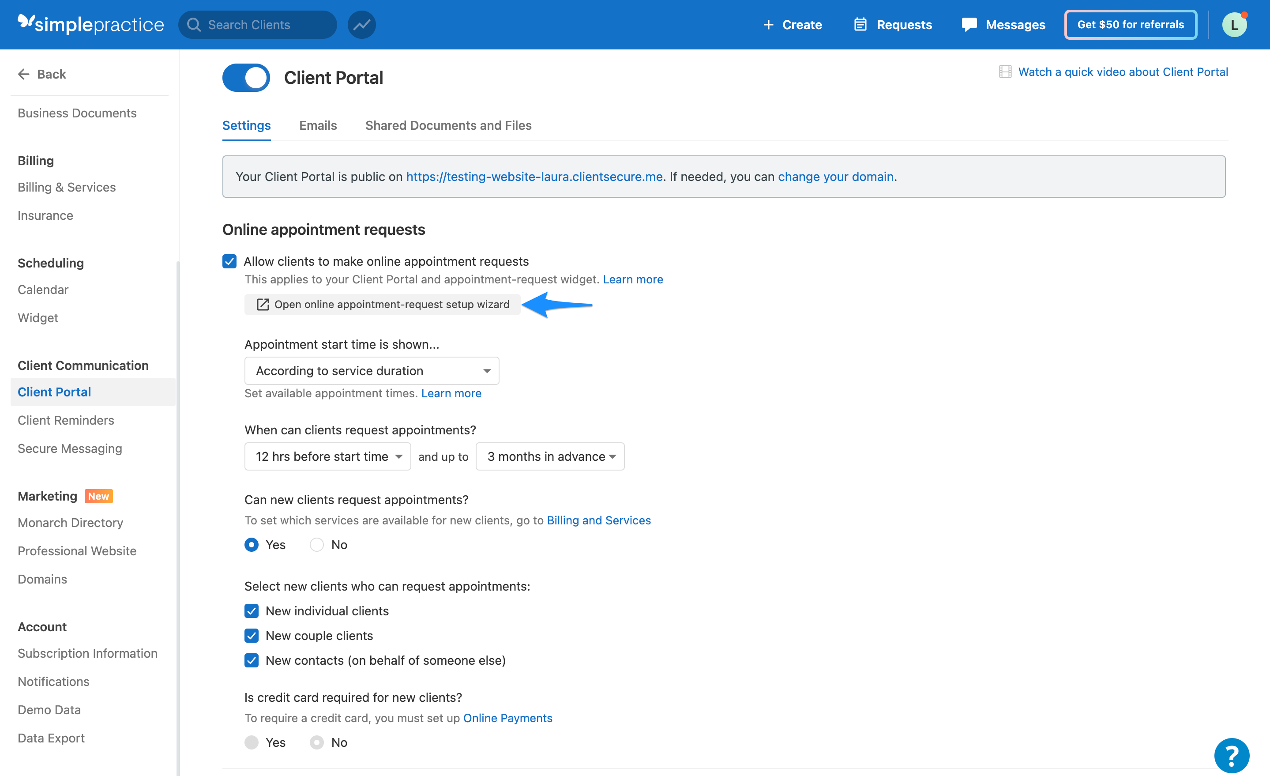Image resolution: width=1270 pixels, height=776 pixels.
Task: Uncheck New contacts on behalf of someone else
Action: 252,660
